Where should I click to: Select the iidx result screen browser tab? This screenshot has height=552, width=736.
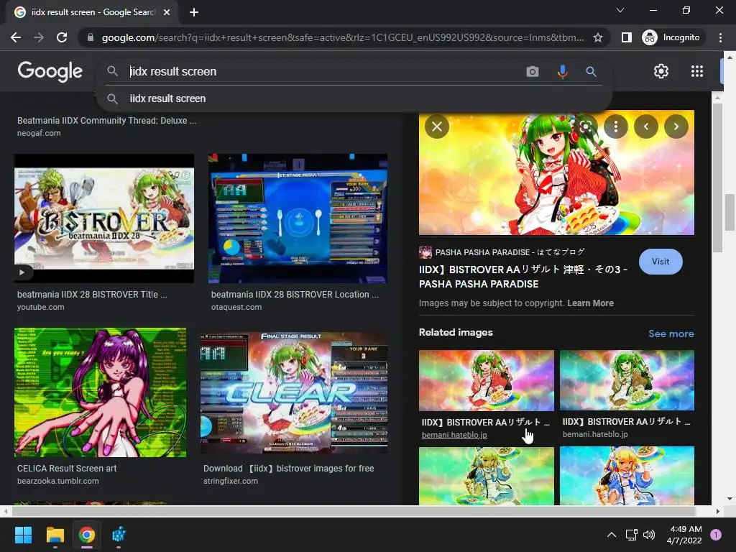click(x=92, y=12)
